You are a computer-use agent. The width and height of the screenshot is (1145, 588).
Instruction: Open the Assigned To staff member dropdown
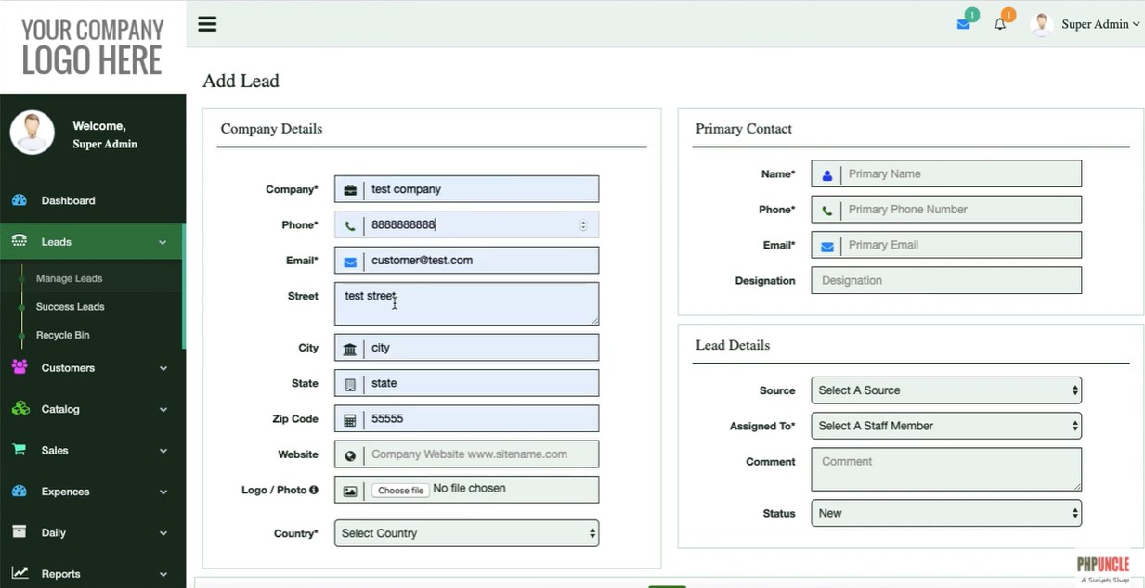pos(945,427)
